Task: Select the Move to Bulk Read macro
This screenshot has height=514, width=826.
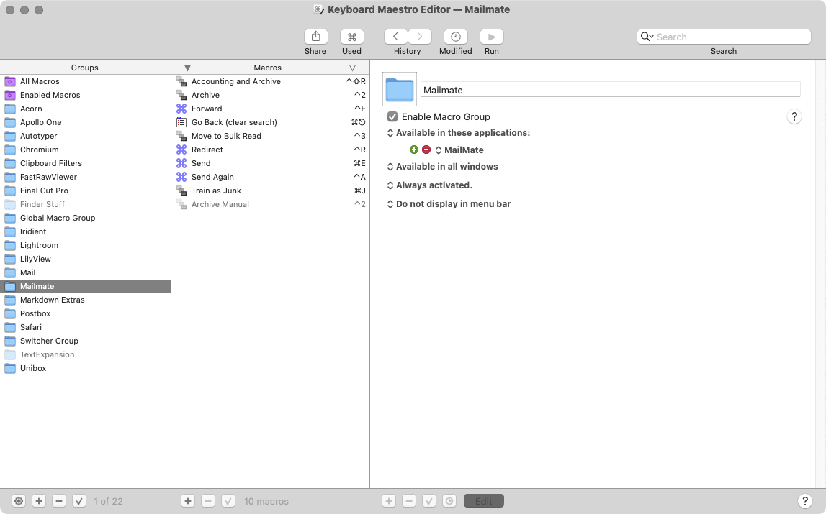Action: 270,137
